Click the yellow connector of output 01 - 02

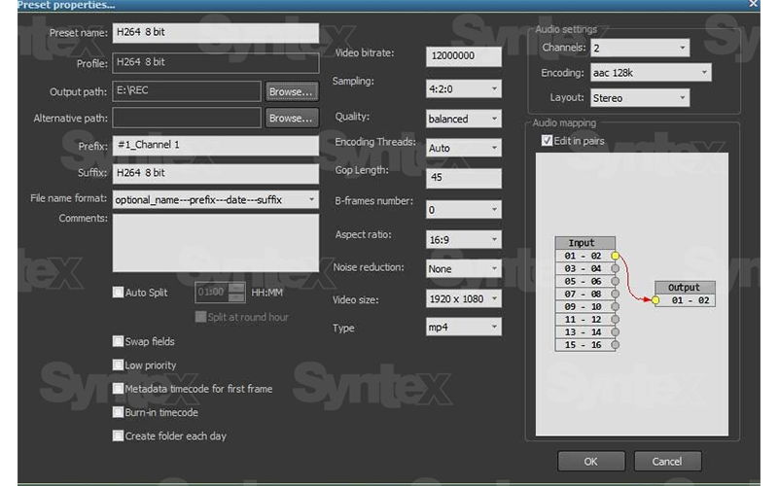pyautogui.click(x=655, y=300)
